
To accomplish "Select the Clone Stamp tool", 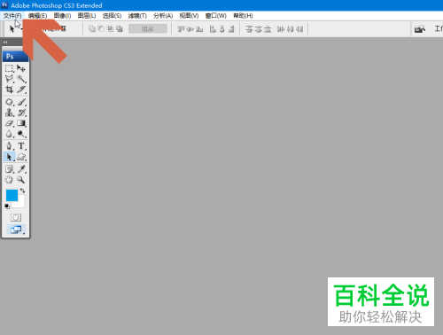I will [x=9, y=113].
